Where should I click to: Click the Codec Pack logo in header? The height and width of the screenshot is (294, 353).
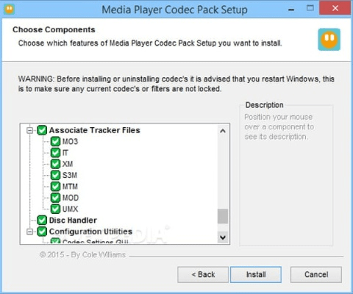coord(329,40)
